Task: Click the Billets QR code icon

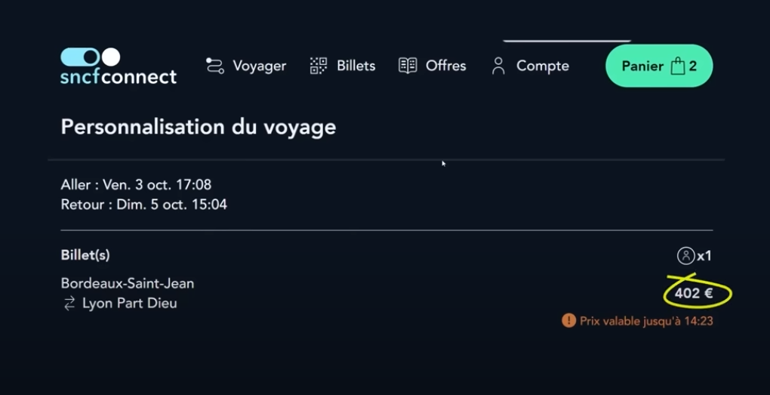Action: 319,66
